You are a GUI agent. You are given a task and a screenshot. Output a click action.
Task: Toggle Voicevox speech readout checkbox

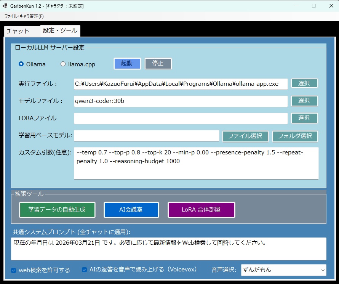pos(84,270)
